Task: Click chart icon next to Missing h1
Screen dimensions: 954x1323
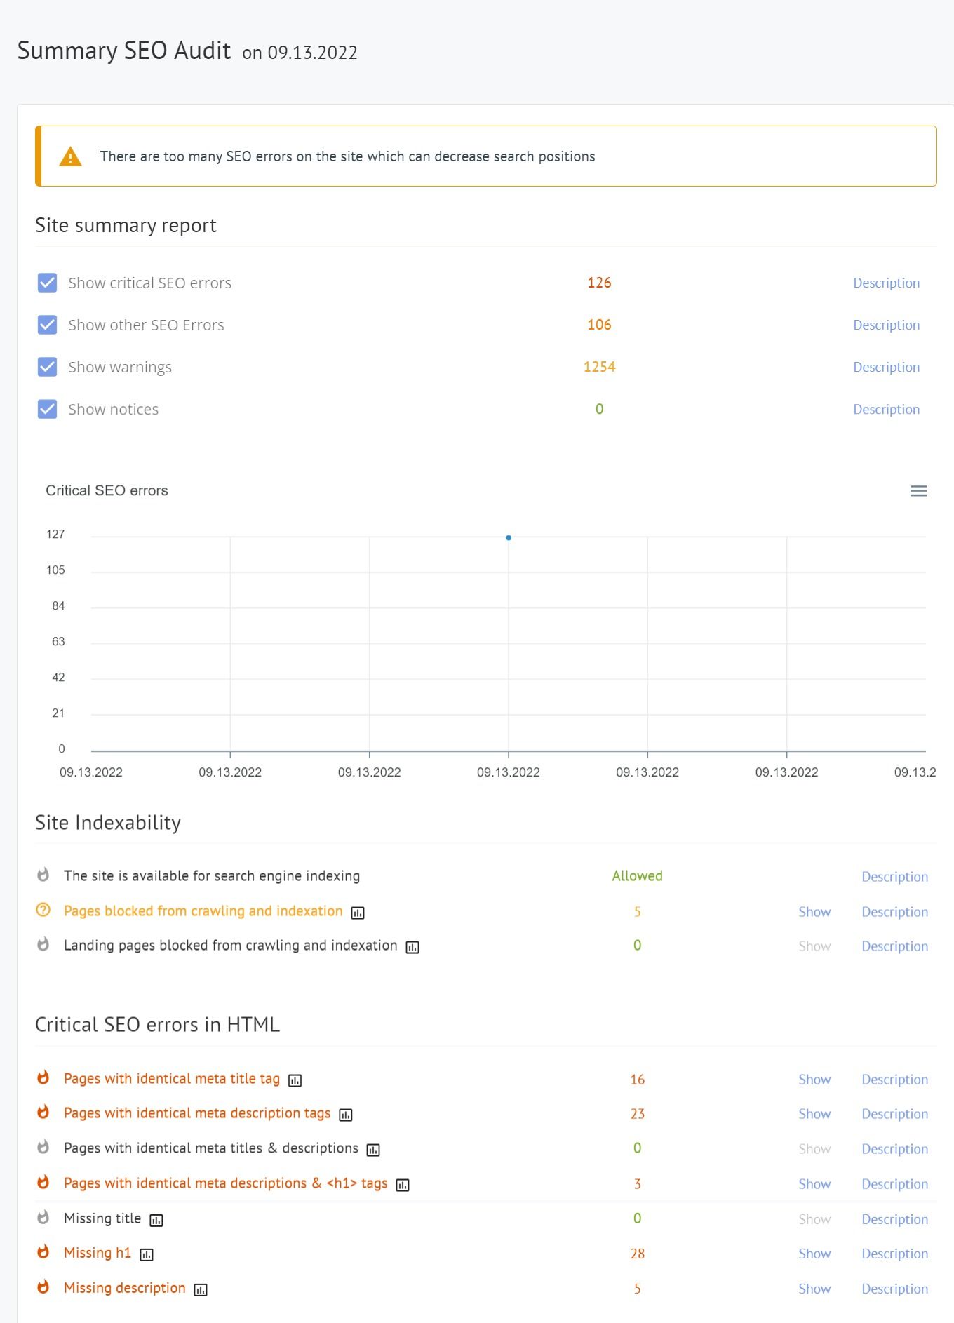Action: coord(147,1255)
